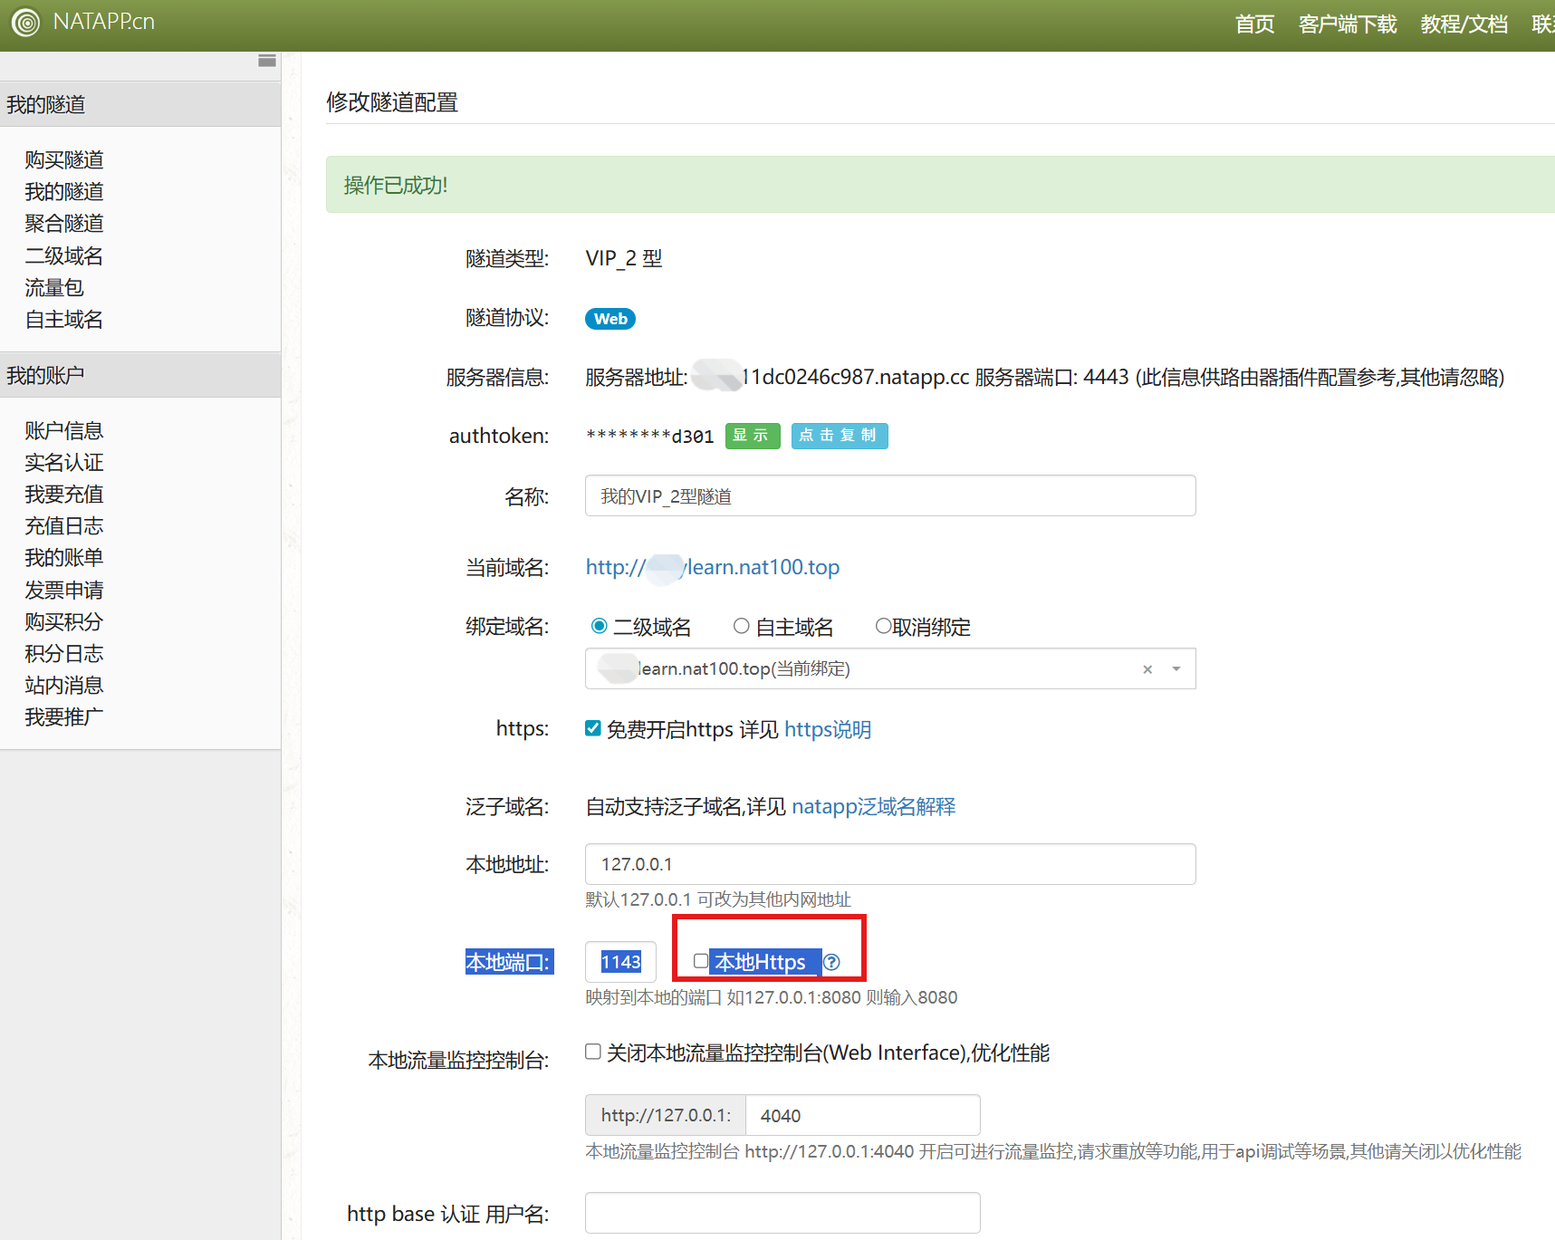Click the help question mark beside 本地Https
The image size is (1555, 1240).
tap(831, 962)
